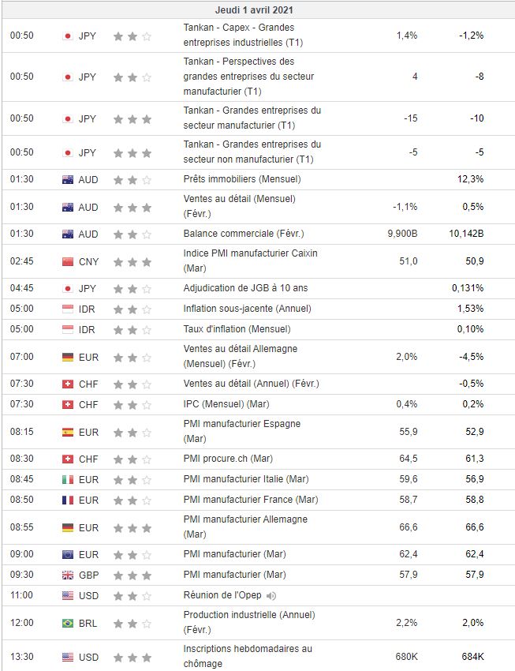
Task: Click the Italy flag icon
Action: (68, 479)
